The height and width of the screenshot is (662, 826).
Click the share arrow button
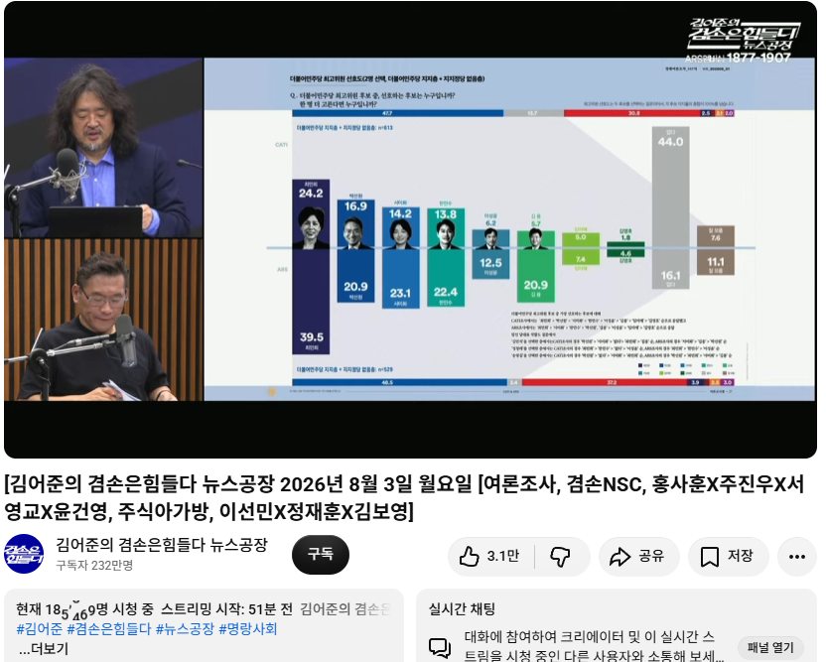point(638,556)
